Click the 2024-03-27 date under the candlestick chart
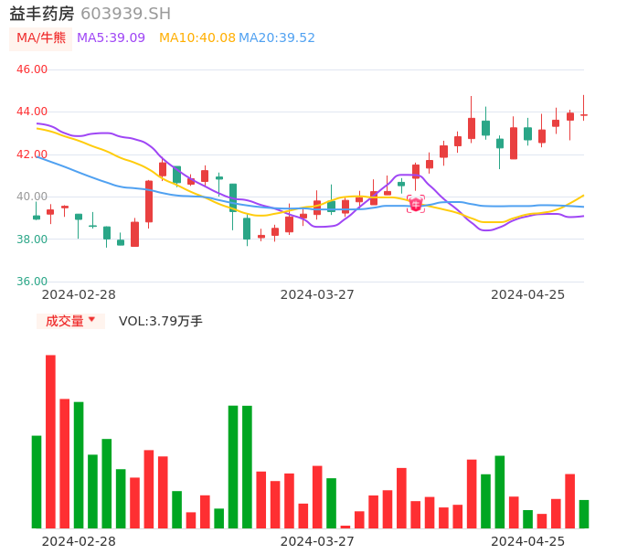Viewport: 627px width, 554px height. [x=317, y=294]
